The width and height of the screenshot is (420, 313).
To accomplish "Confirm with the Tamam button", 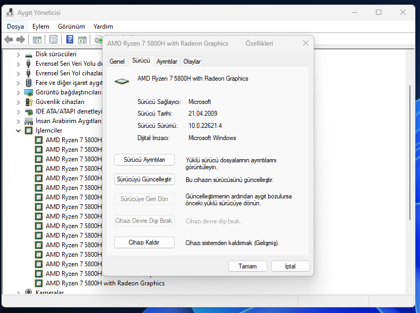I will pos(247,266).
